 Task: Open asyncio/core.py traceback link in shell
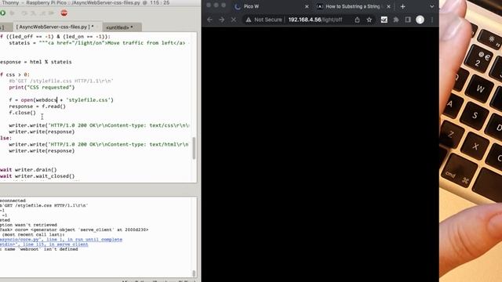[x=61, y=240]
